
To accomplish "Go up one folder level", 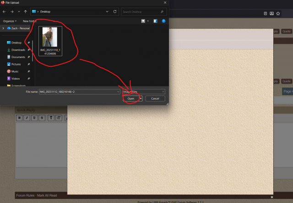I will pyautogui.click(x=25, y=11).
